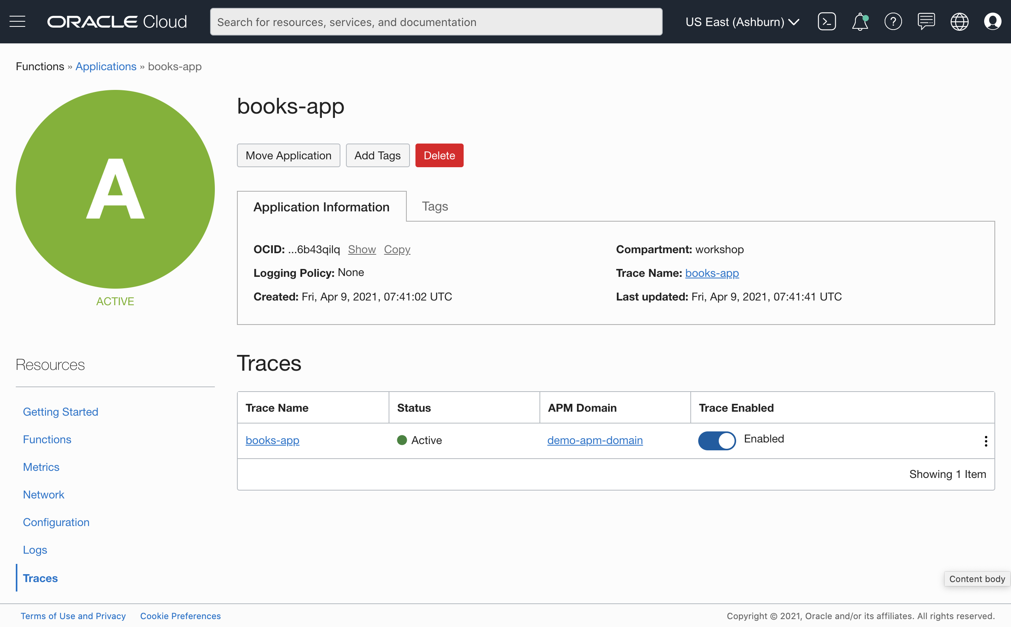Launch Cloud Shell from the top bar
Screen dimensions: 1011x627
[826, 21]
